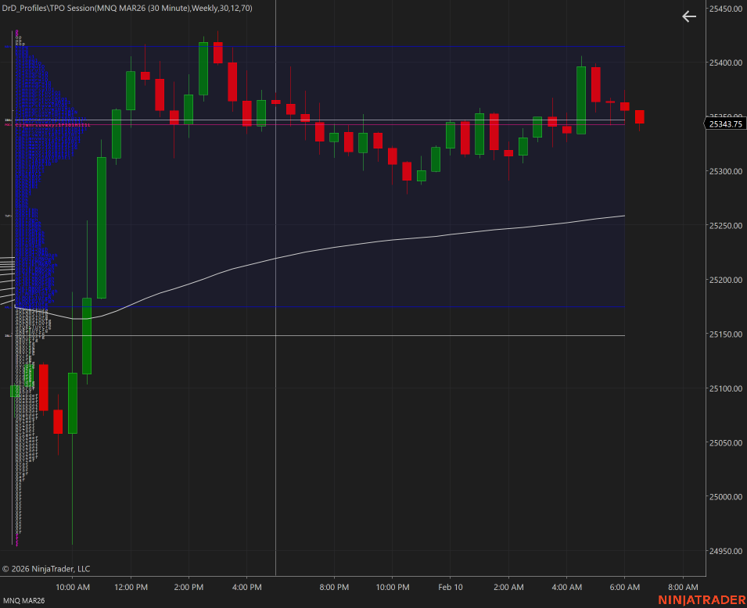Select the current price marker 25343.75
The image size is (747, 608).
click(x=726, y=123)
